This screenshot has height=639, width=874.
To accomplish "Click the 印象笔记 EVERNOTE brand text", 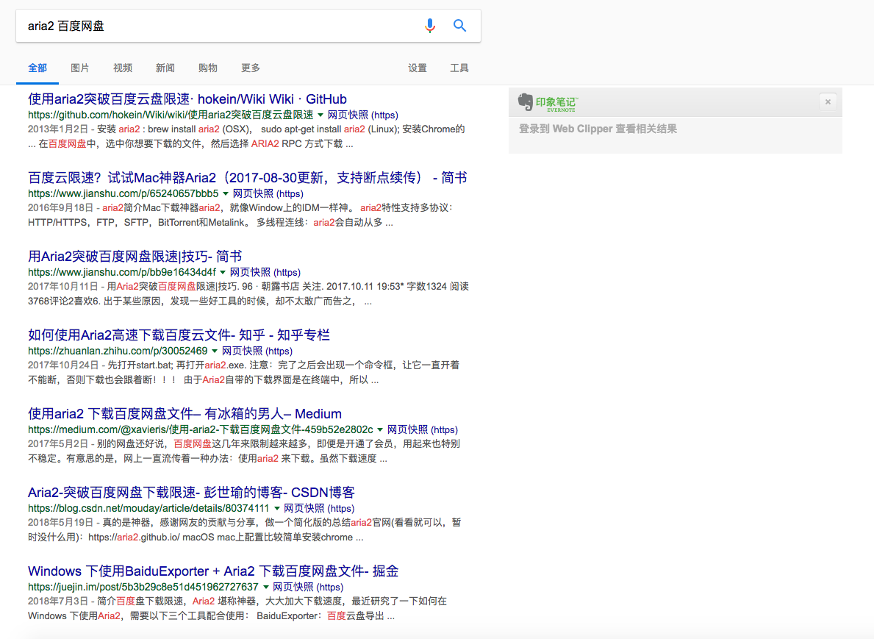I will coord(557,104).
